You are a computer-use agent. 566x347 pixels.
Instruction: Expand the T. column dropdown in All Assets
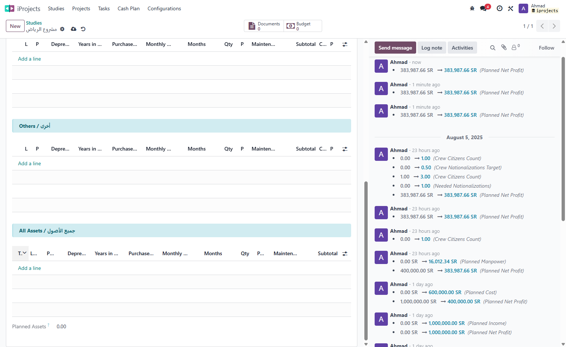click(24, 253)
